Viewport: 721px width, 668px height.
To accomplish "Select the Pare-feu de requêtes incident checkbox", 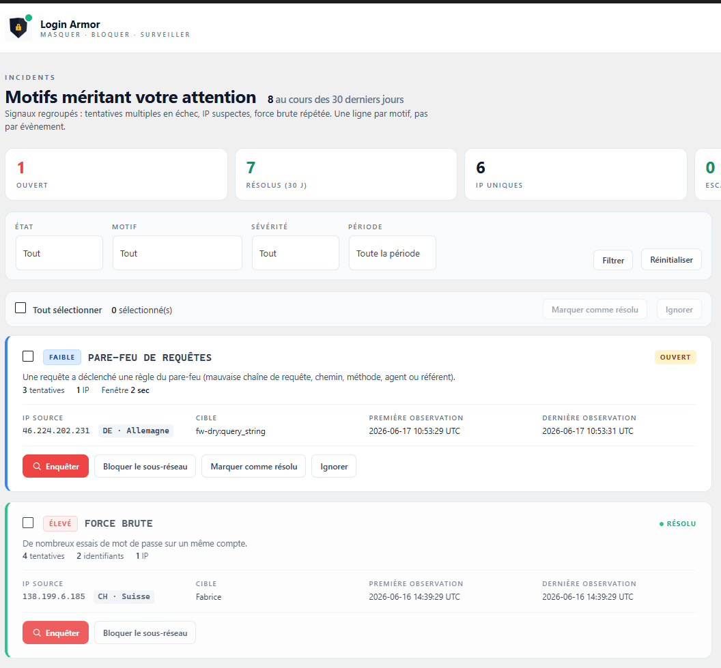I will pyautogui.click(x=28, y=356).
